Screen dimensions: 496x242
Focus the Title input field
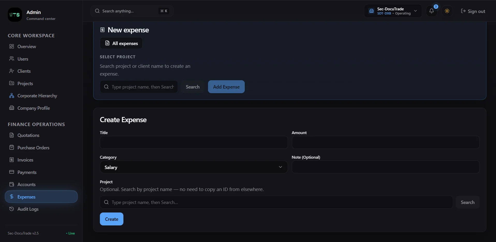pos(194,142)
